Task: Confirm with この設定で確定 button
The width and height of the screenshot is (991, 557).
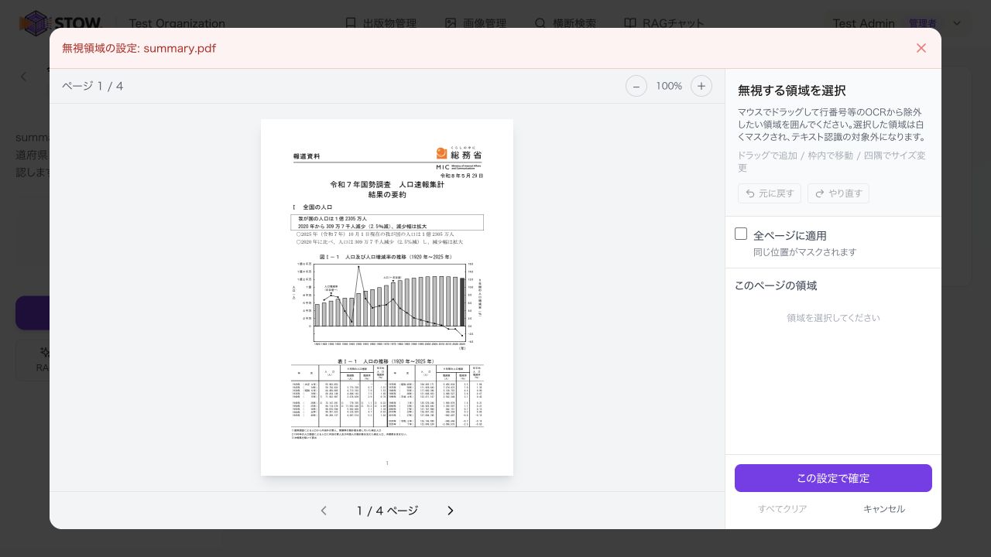Action: [833, 478]
